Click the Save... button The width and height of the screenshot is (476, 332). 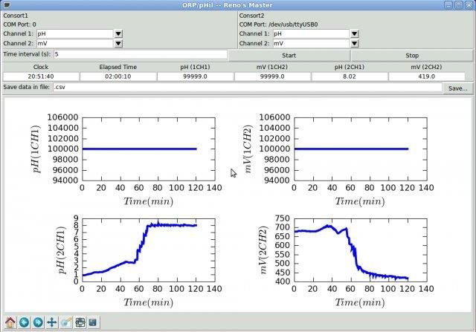coord(458,88)
